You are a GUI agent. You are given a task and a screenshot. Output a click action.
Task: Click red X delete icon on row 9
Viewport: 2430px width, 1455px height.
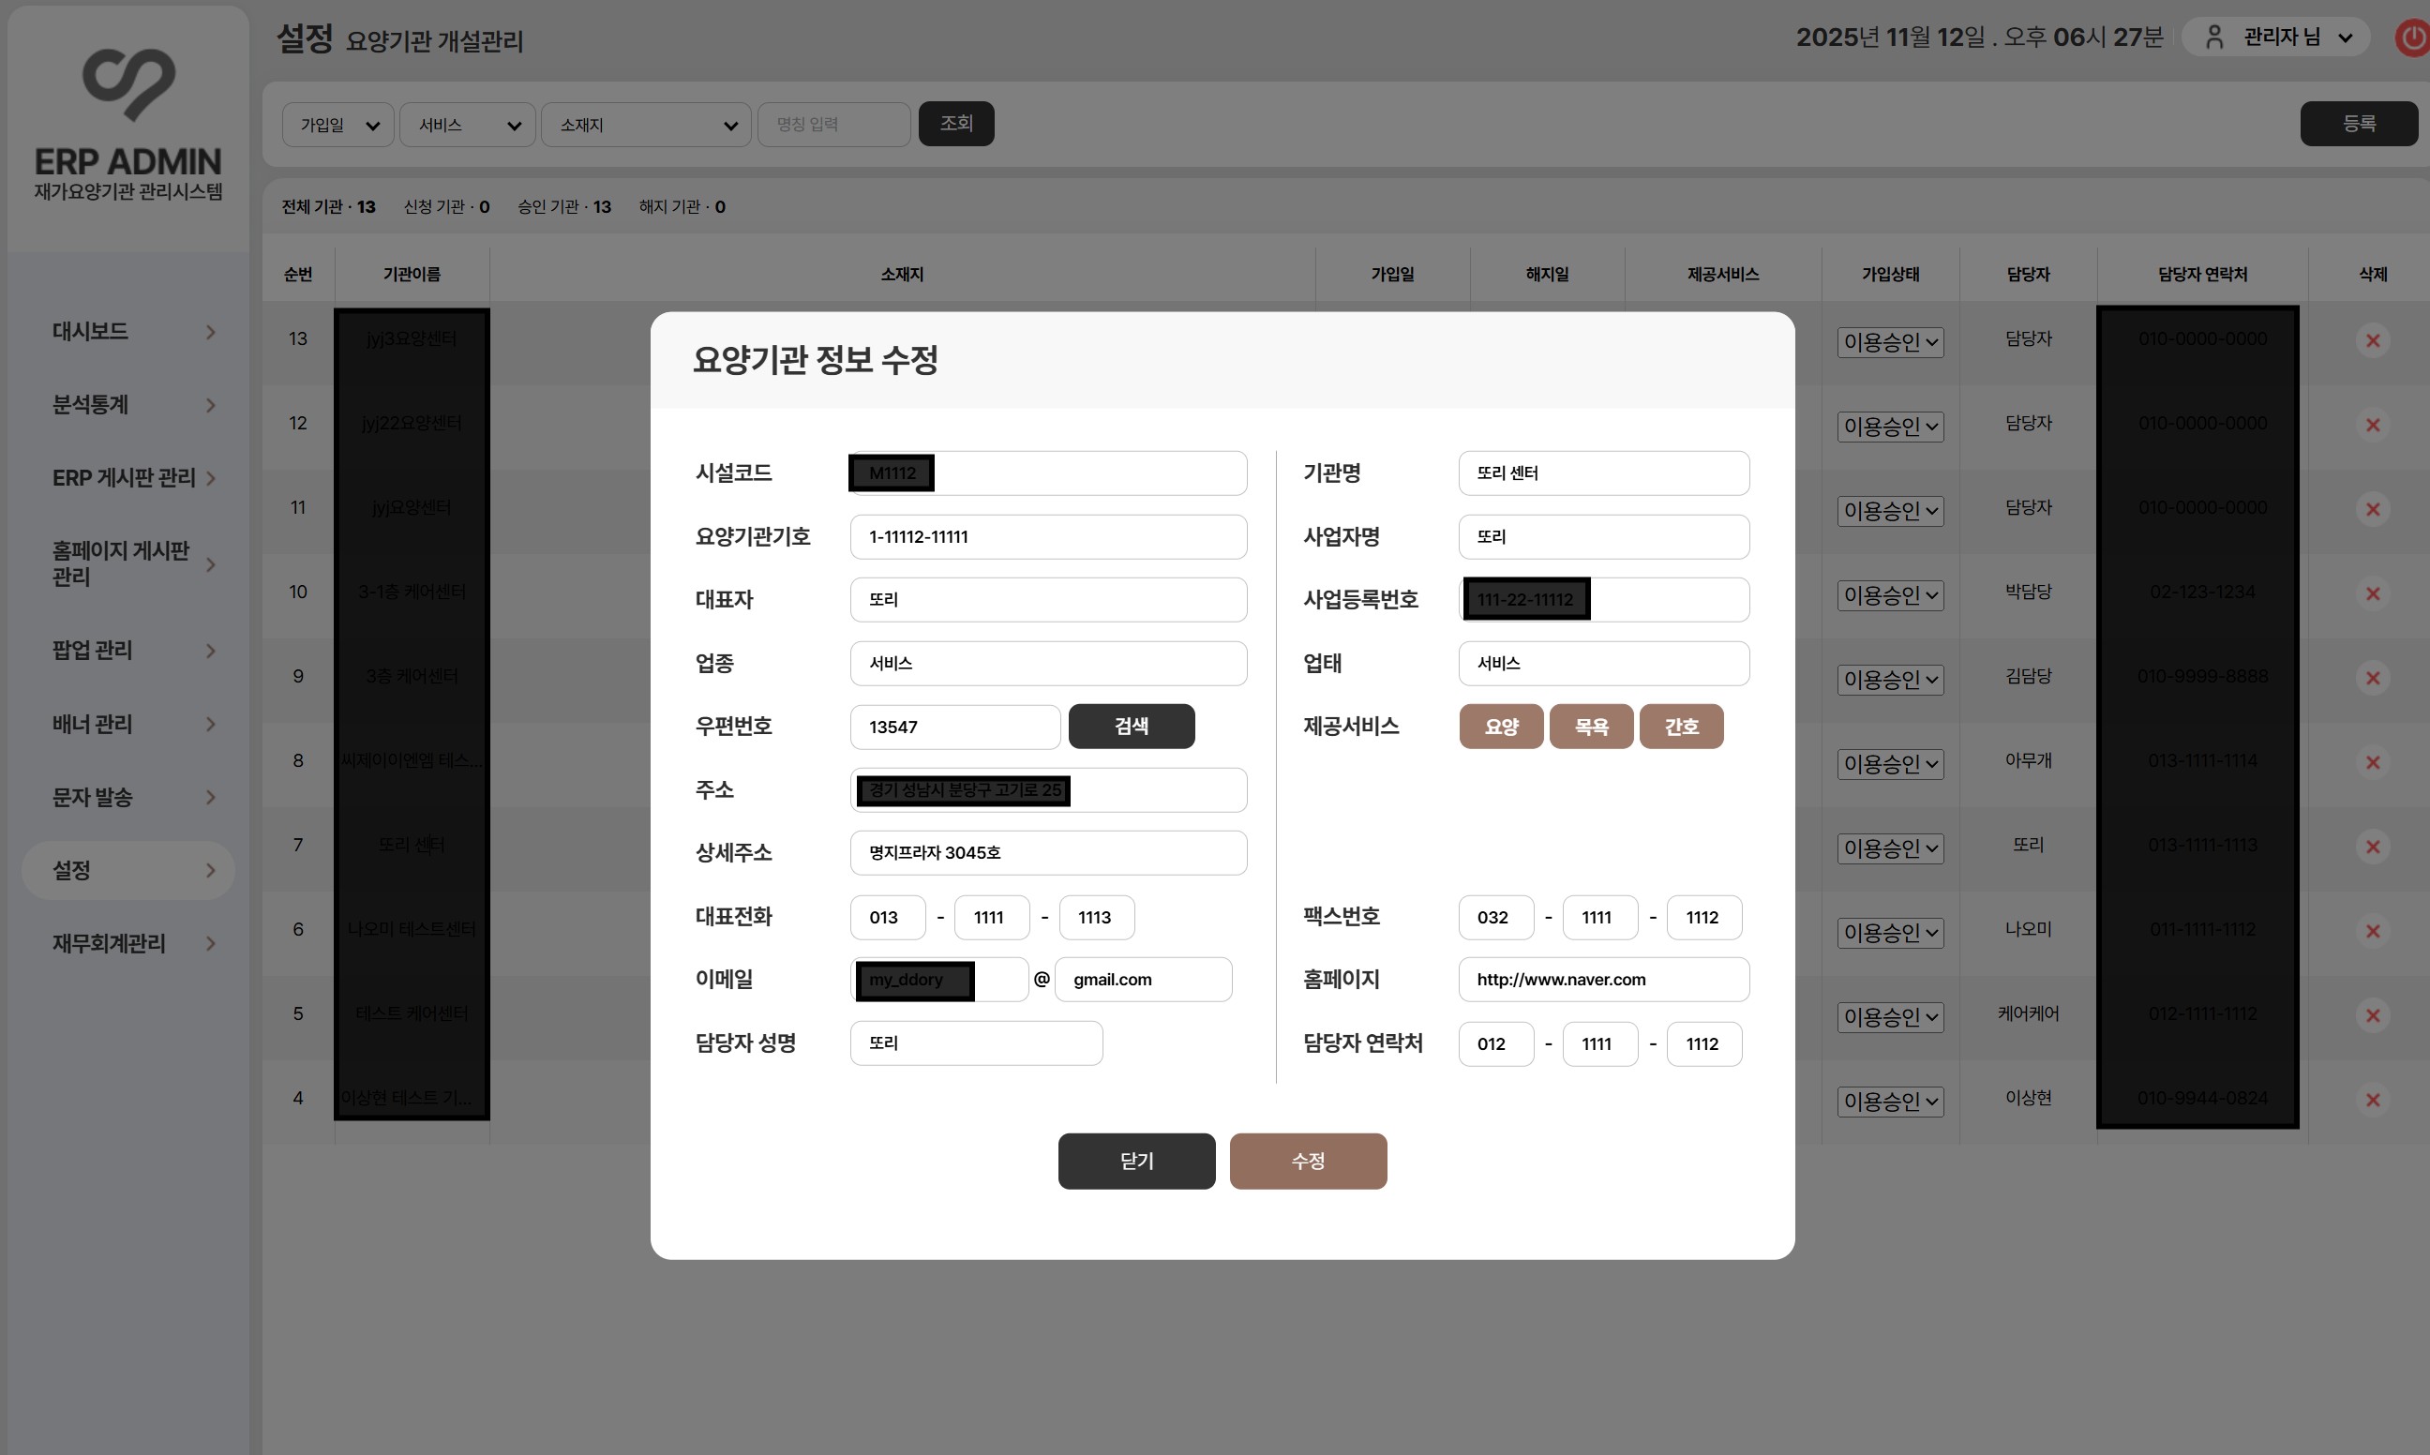(2372, 678)
